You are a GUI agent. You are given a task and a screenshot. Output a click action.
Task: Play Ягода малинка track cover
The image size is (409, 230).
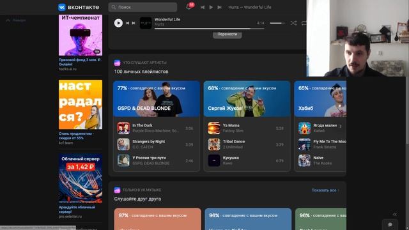pos(304,128)
